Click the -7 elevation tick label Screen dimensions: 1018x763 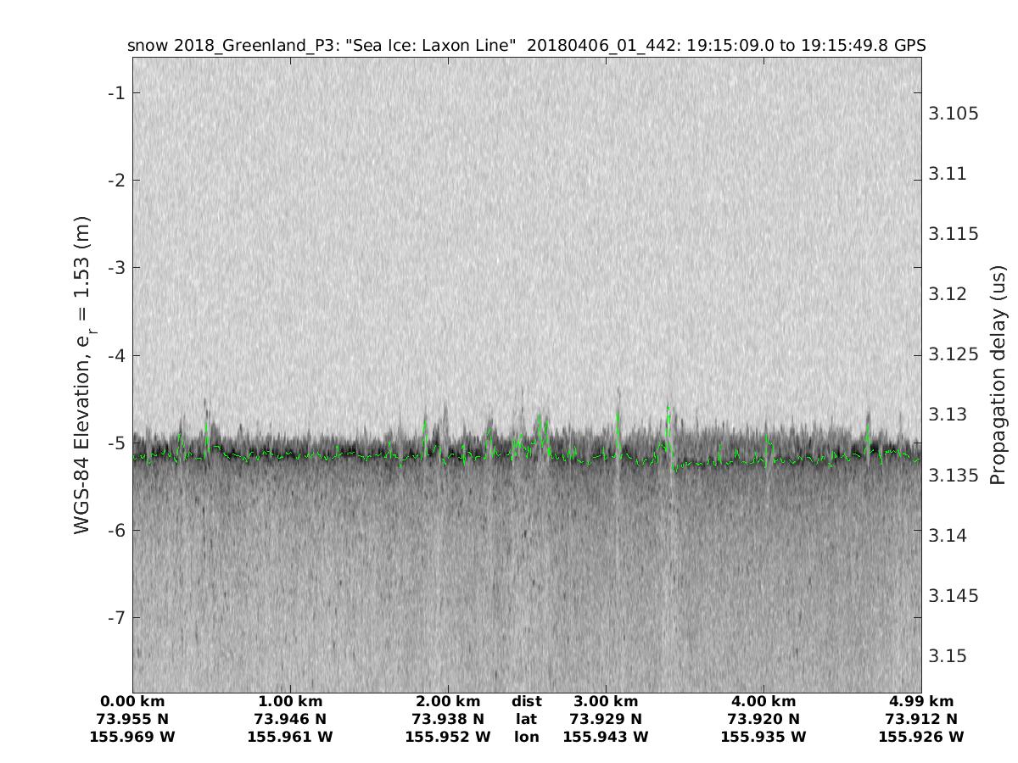click(115, 617)
